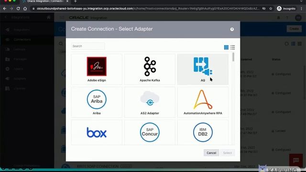Screen dimensions: 306x172
Task: Click Create button behind the dialog
Action: (x=294, y=29)
